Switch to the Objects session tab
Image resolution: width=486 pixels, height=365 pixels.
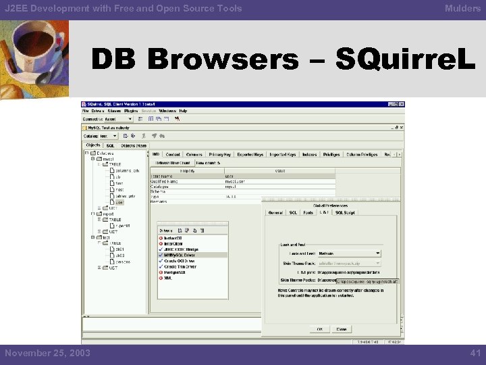tap(93, 145)
